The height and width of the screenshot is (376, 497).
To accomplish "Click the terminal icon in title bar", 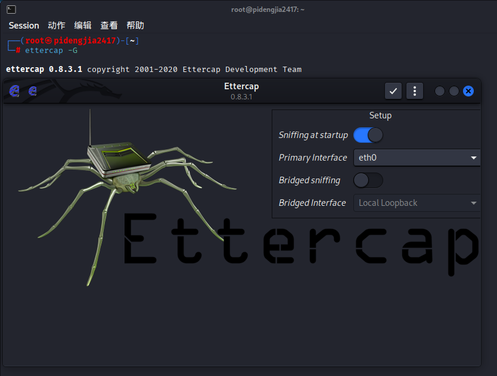I will click(11, 10).
